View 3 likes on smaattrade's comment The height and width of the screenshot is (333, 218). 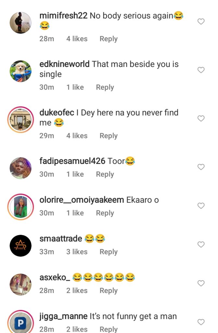pyautogui.click(x=77, y=252)
